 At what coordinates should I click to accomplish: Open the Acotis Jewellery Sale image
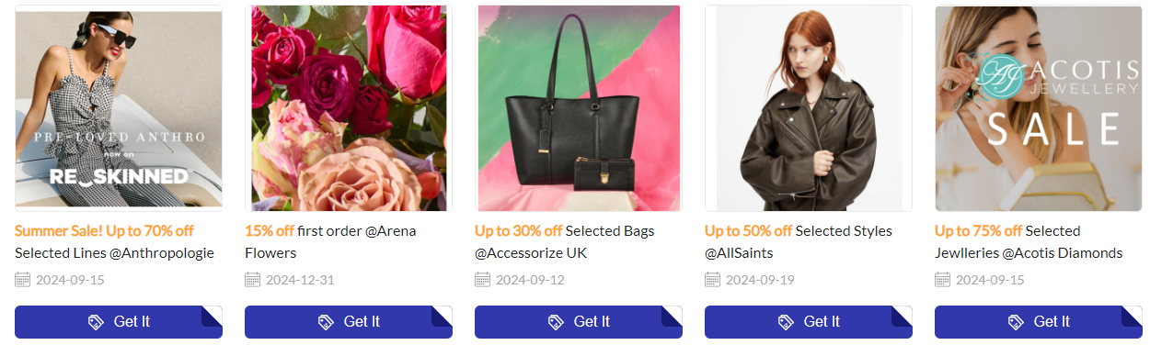click(x=1039, y=108)
